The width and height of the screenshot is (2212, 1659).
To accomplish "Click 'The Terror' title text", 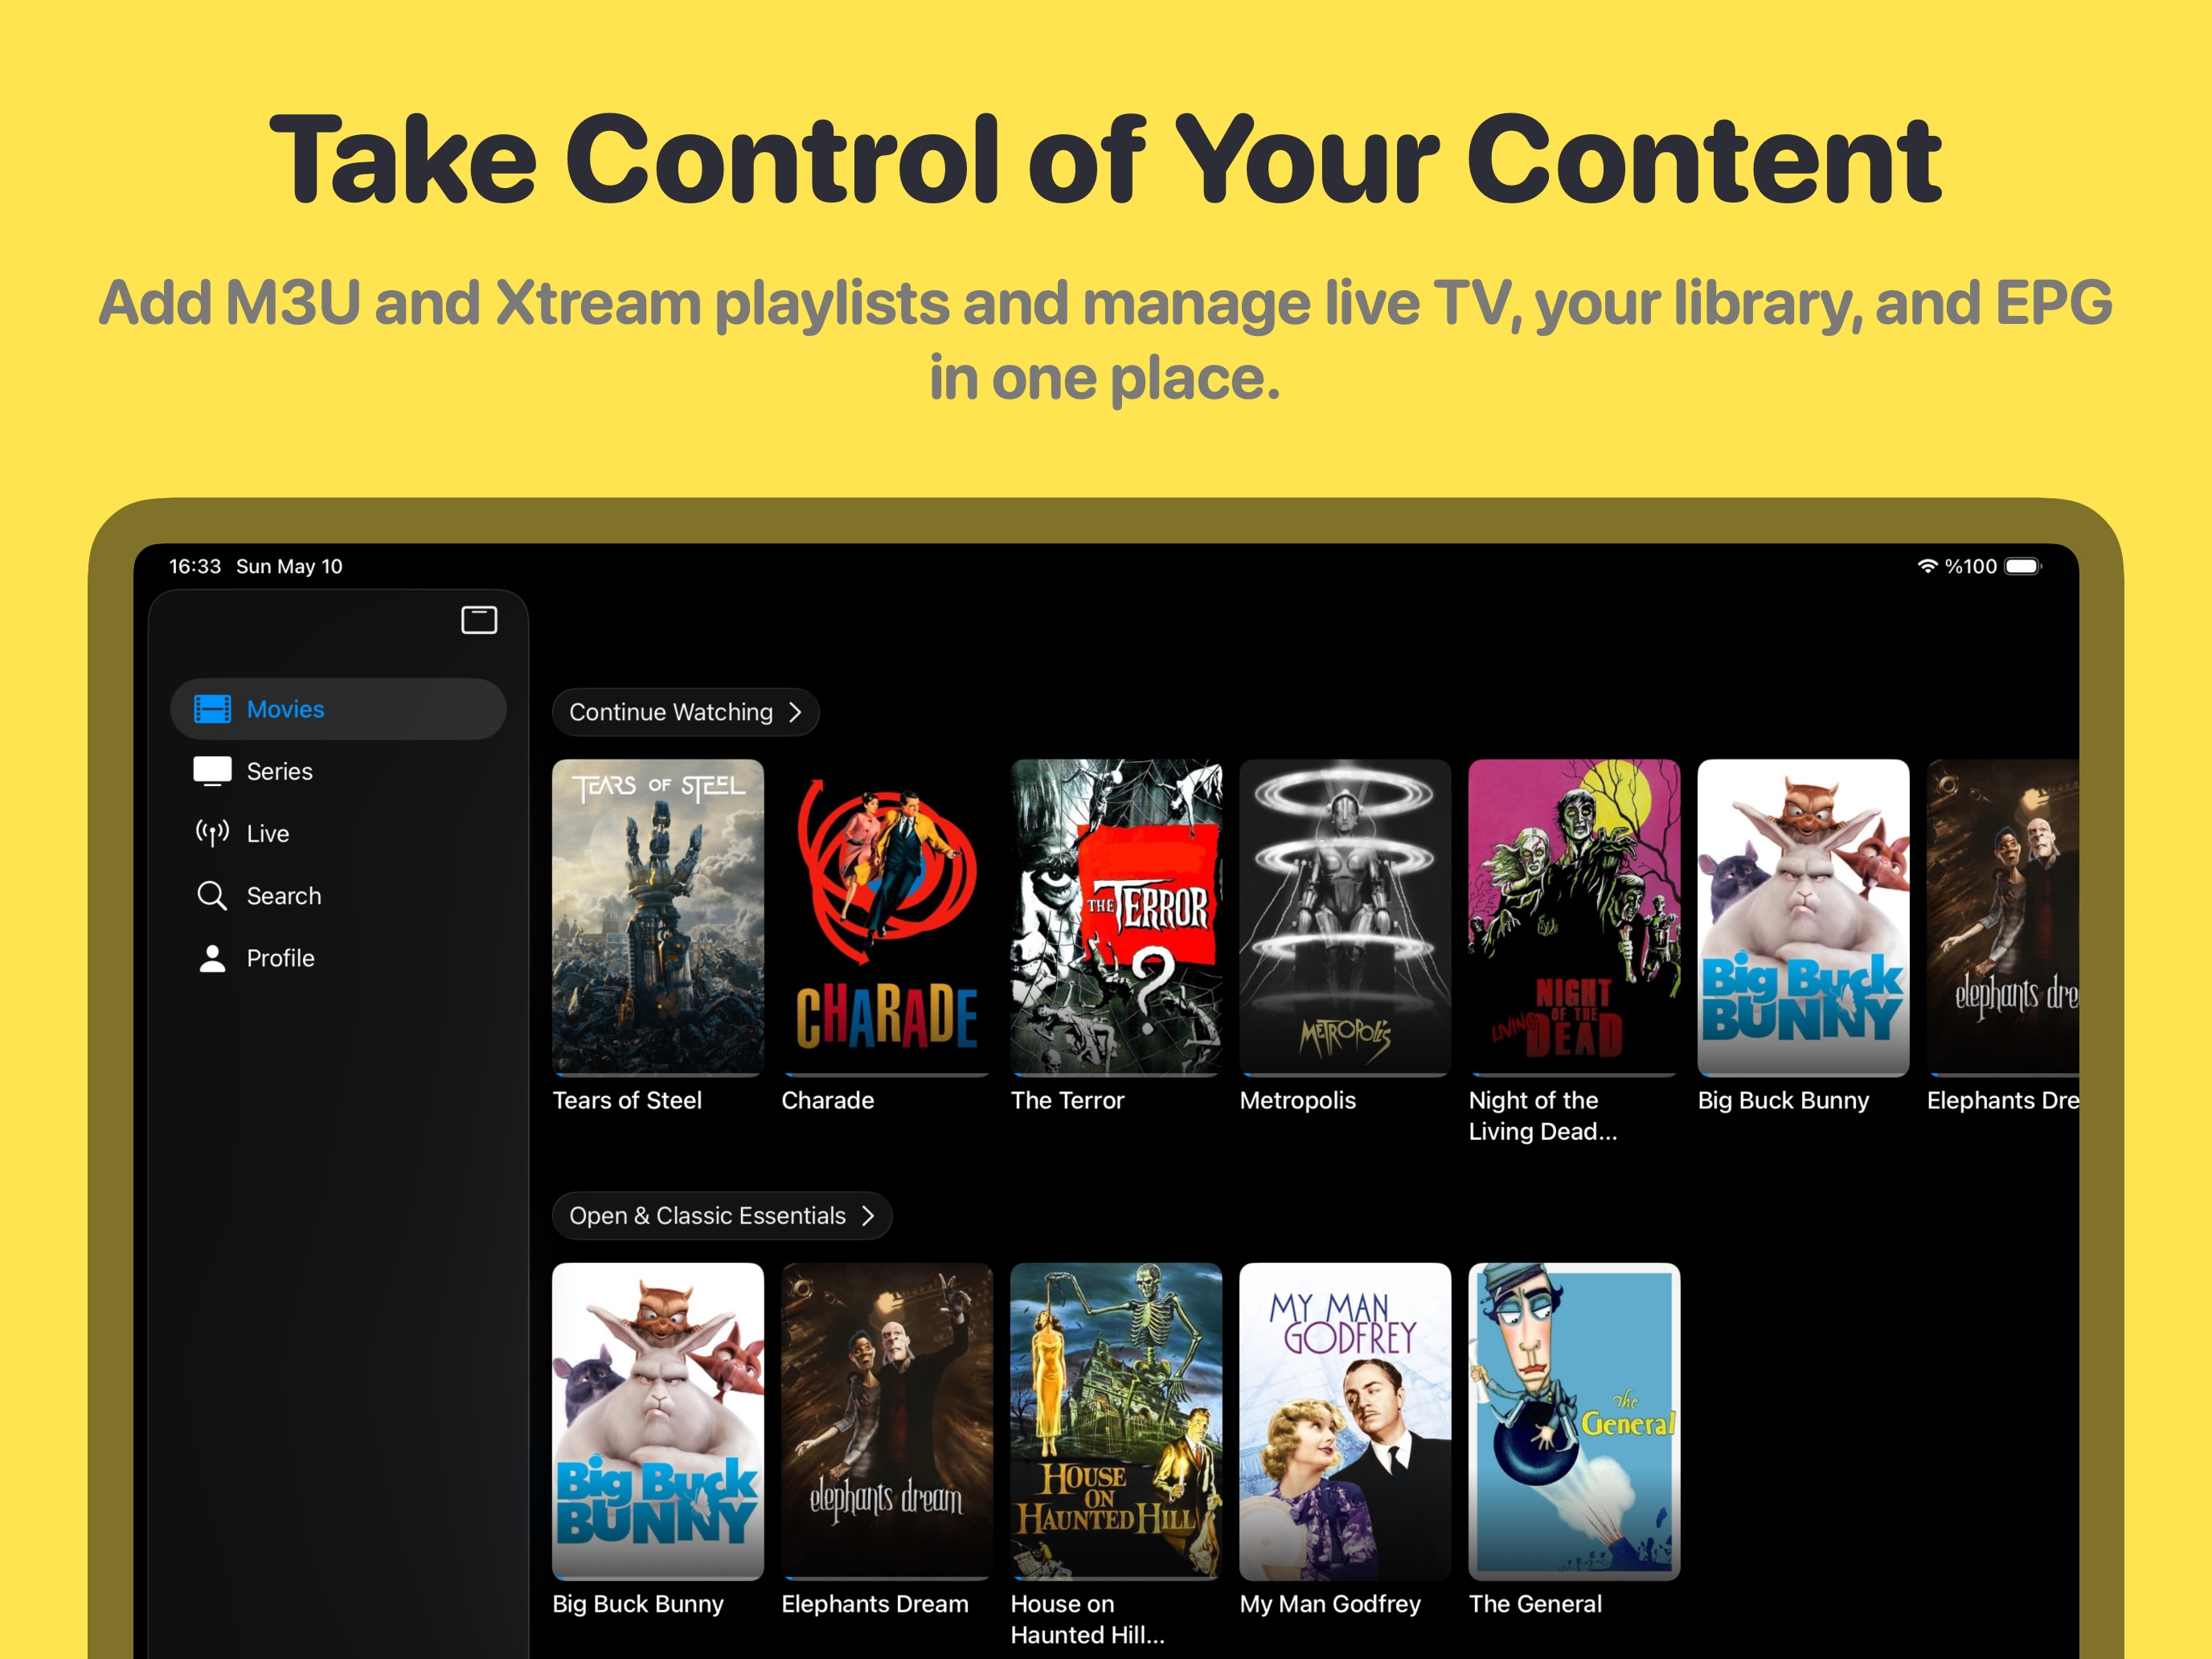I will tap(1067, 1100).
